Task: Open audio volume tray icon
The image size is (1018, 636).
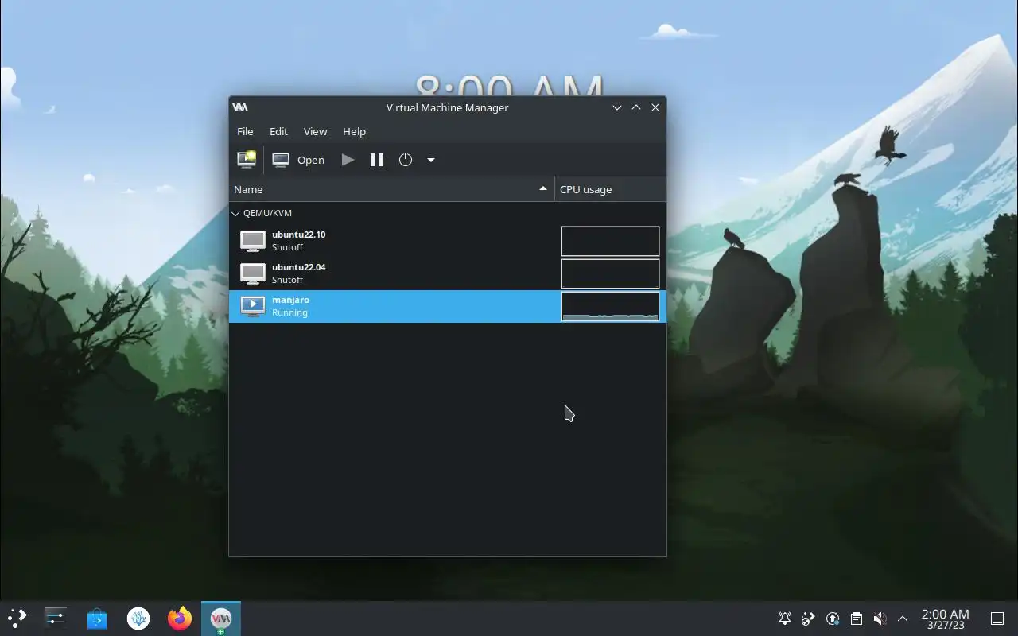Action: (880, 618)
